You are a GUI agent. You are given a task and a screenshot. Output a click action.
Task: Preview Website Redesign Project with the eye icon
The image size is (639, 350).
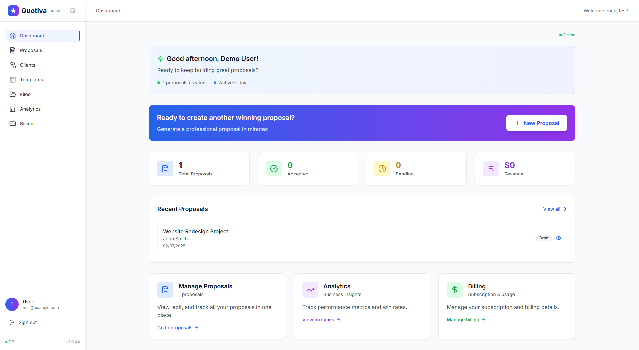click(558, 238)
